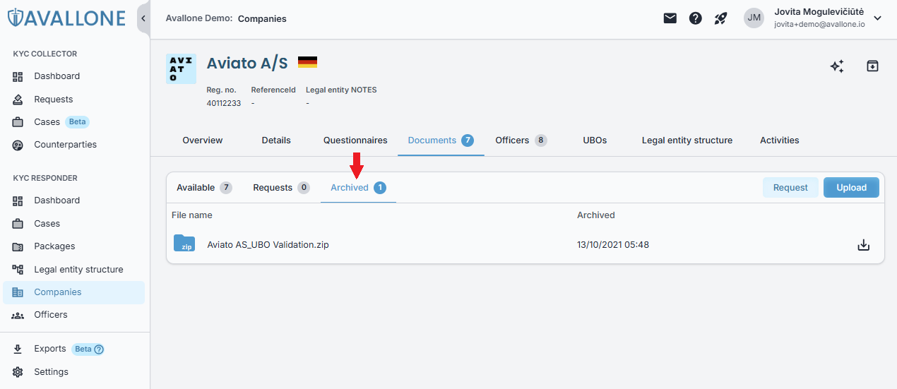
Task: Click the Aviato AS_UBO Validation.zip file name
Action: click(x=268, y=245)
